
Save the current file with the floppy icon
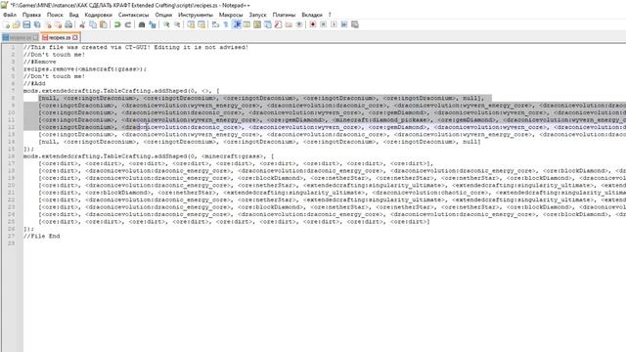(26, 24)
